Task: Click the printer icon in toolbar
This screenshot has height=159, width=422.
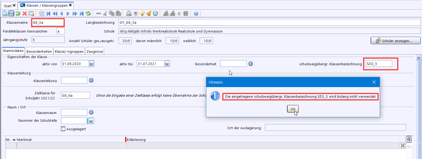Action: coord(129,13)
